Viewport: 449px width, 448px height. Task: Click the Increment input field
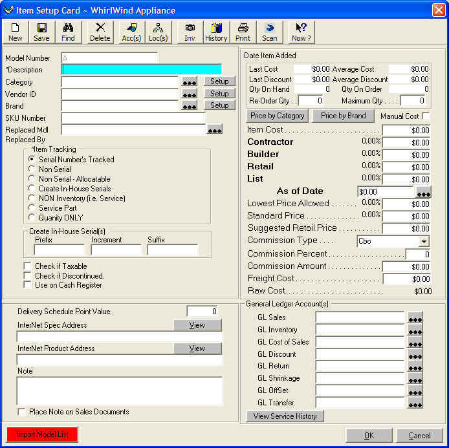click(x=116, y=250)
